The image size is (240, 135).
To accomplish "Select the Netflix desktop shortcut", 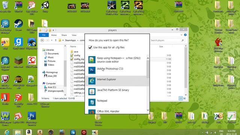I will [5, 99].
